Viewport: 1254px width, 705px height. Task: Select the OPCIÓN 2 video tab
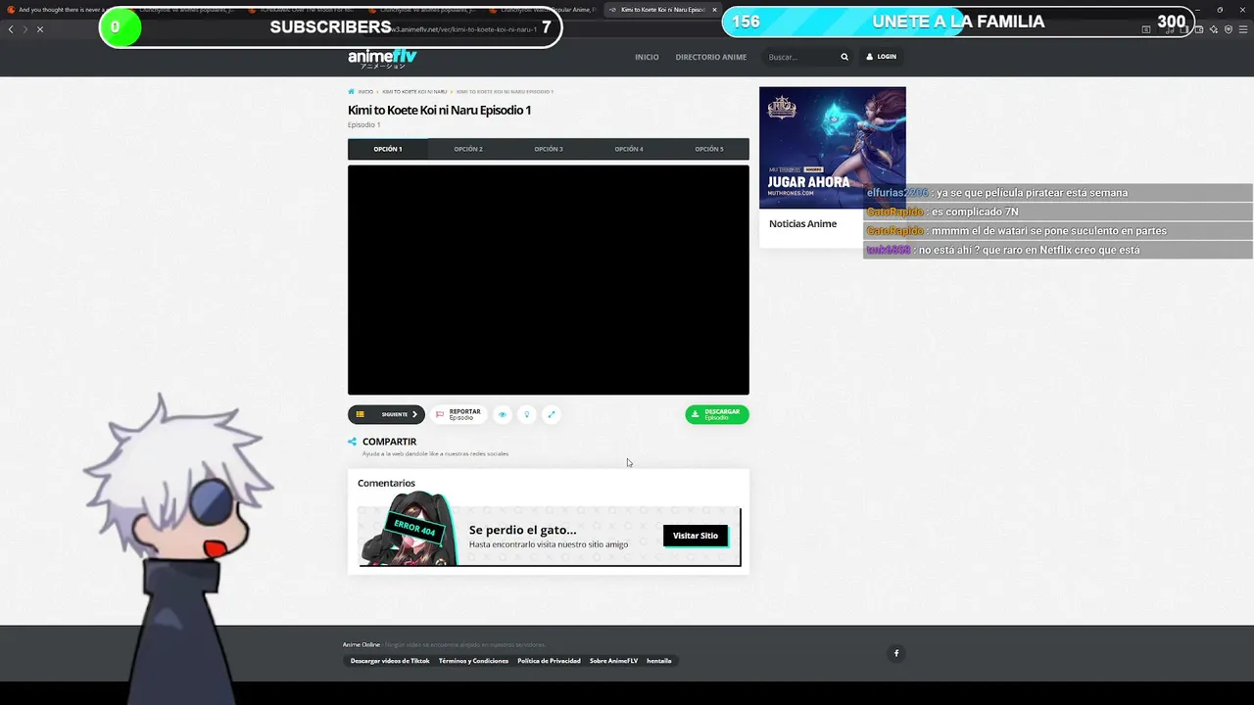468,149
